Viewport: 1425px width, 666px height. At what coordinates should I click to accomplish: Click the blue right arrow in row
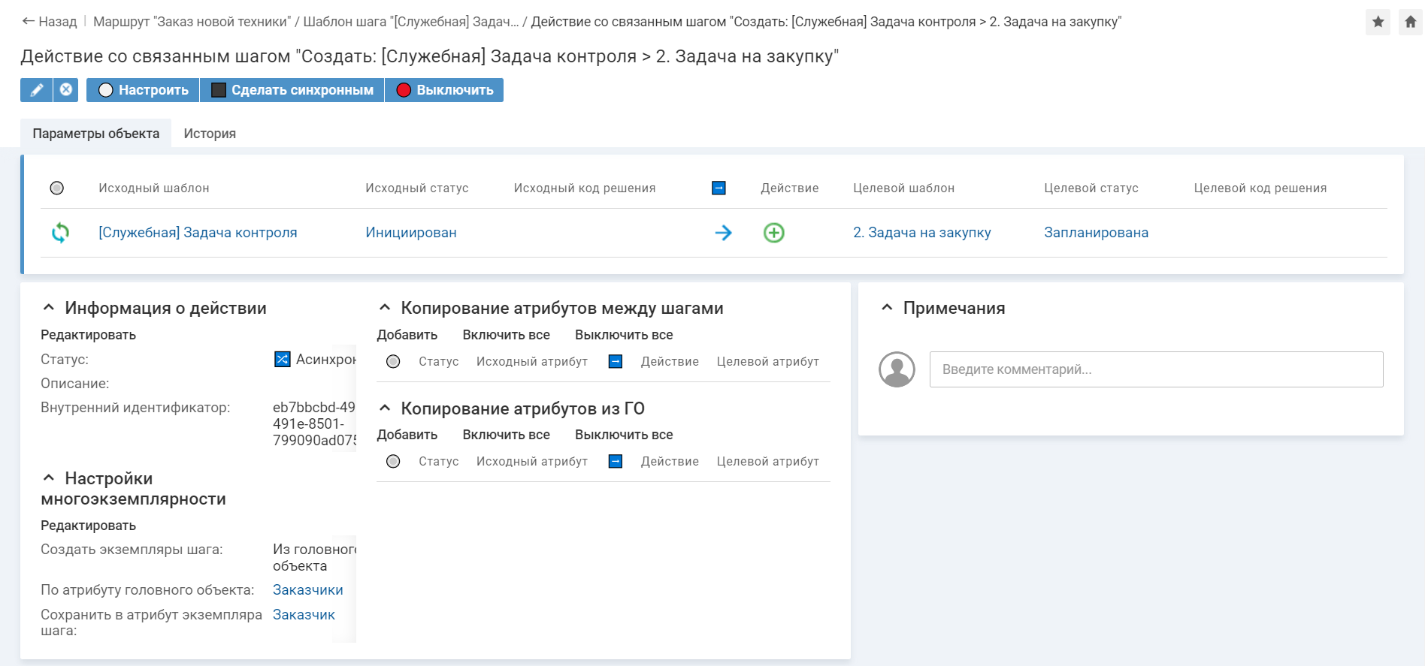pyautogui.click(x=723, y=233)
